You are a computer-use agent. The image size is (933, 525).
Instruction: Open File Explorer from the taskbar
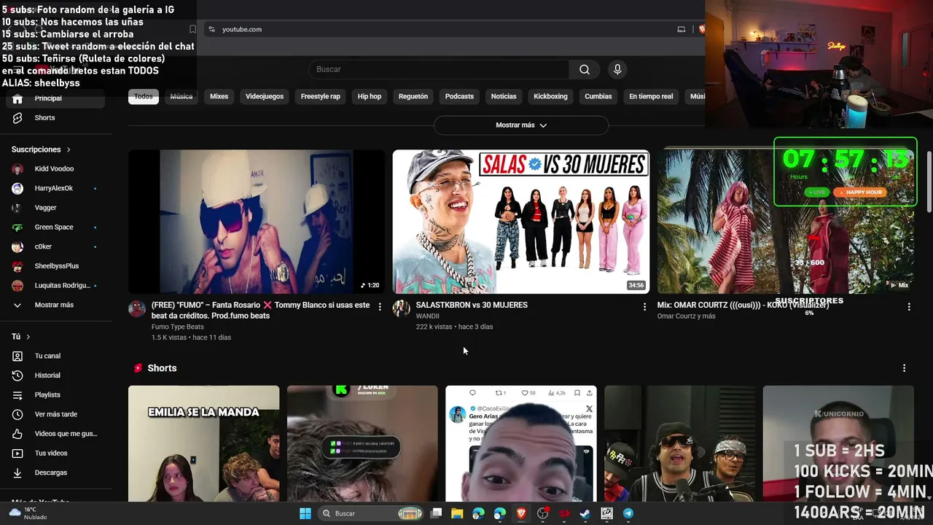457,513
